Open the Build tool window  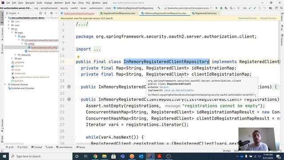point(49,147)
